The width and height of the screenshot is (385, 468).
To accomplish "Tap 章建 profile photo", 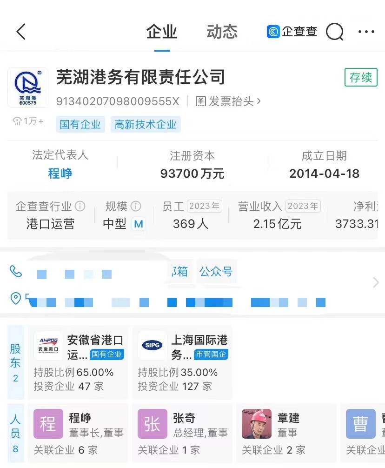I will point(257,424).
